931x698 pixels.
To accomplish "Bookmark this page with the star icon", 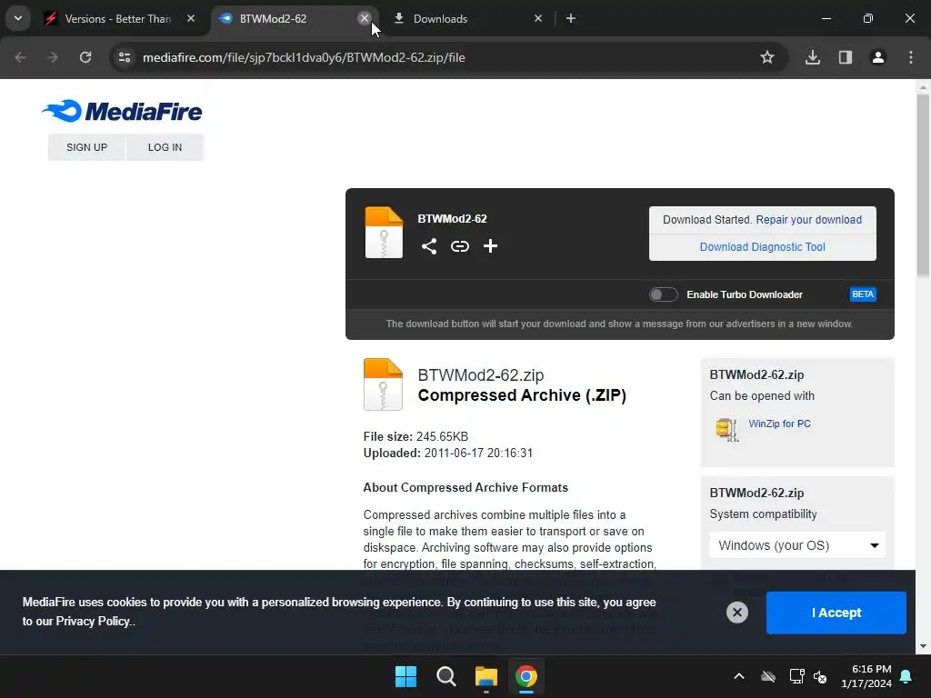I will [x=767, y=57].
